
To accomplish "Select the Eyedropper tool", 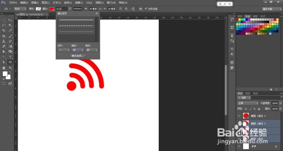I will point(10,30).
